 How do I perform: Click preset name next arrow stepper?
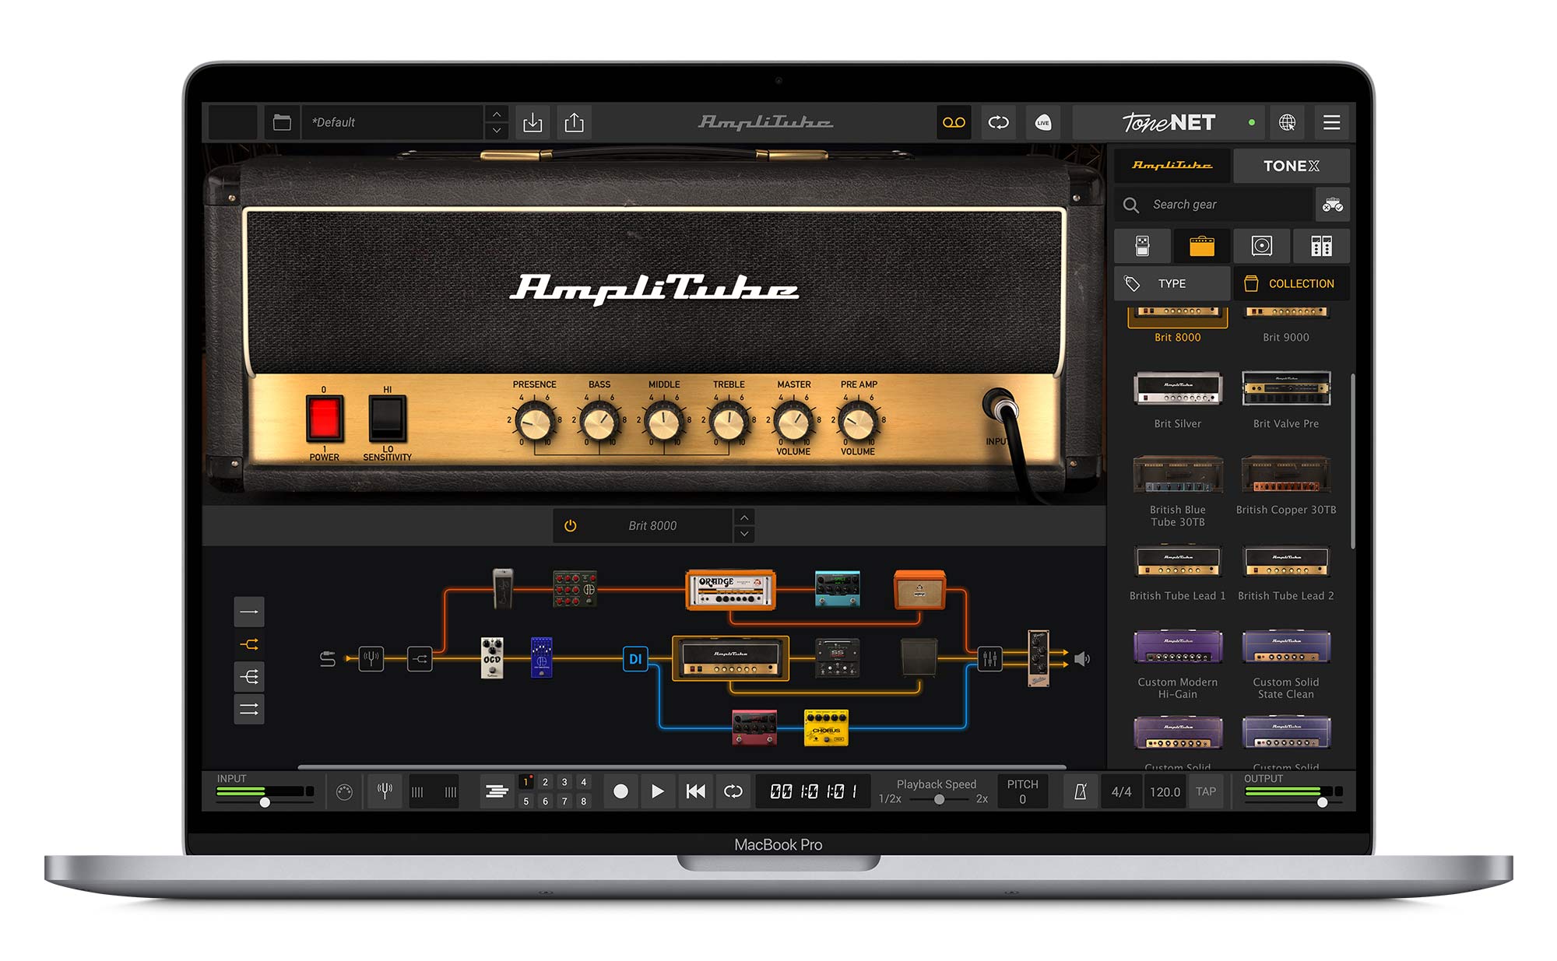(x=497, y=131)
